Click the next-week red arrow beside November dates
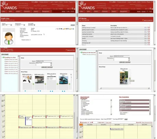This screenshot has height=139, width=157. [x=92, y=122]
